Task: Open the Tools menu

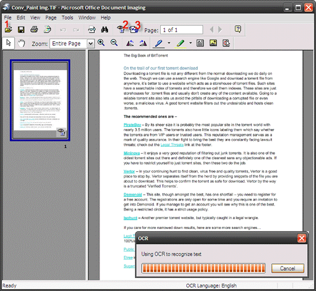Action: (68, 18)
